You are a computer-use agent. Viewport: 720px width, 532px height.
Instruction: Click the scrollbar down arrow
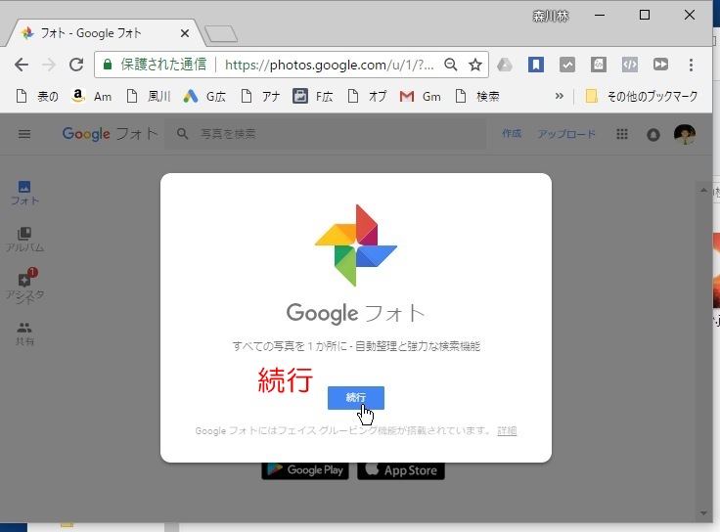tap(703, 513)
